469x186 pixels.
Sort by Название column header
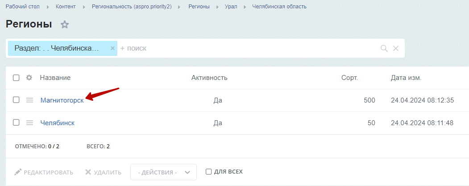pyautogui.click(x=55, y=78)
